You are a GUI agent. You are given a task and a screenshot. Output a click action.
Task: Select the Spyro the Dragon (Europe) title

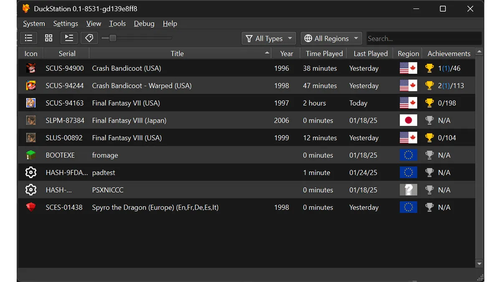click(155, 207)
